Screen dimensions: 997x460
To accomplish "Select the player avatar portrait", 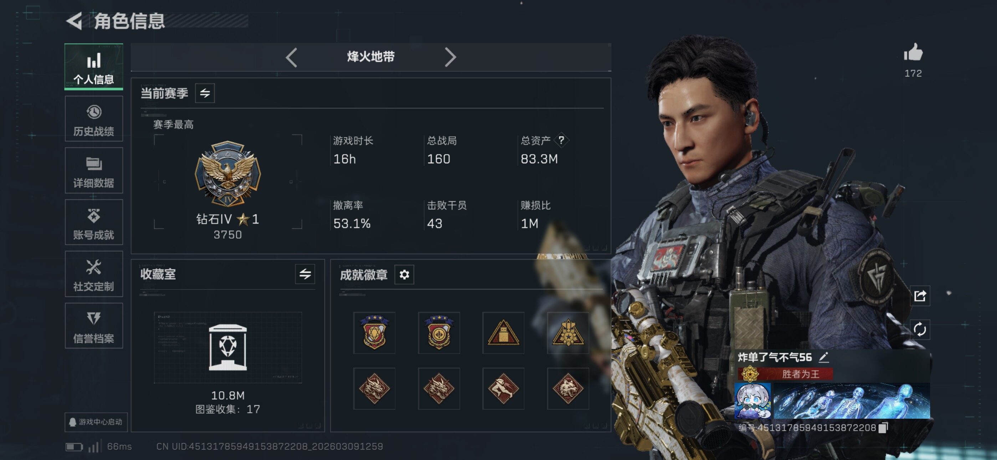I will point(752,401).
